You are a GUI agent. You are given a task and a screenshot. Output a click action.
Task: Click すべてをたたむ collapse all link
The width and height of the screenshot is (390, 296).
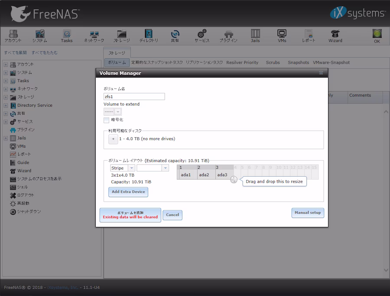pyautogui.click(x=45, y=53)
